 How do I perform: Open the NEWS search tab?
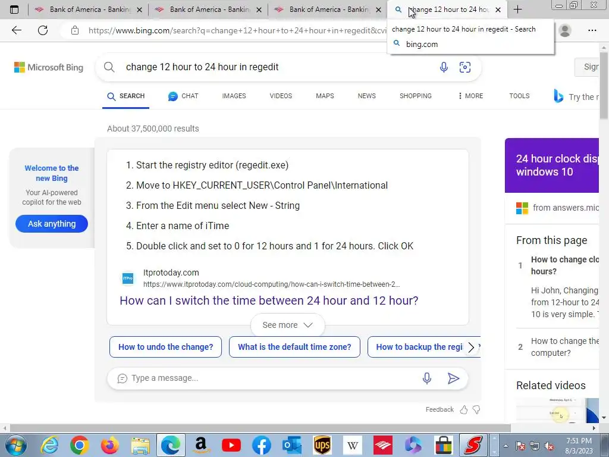[x=366, y=96]
